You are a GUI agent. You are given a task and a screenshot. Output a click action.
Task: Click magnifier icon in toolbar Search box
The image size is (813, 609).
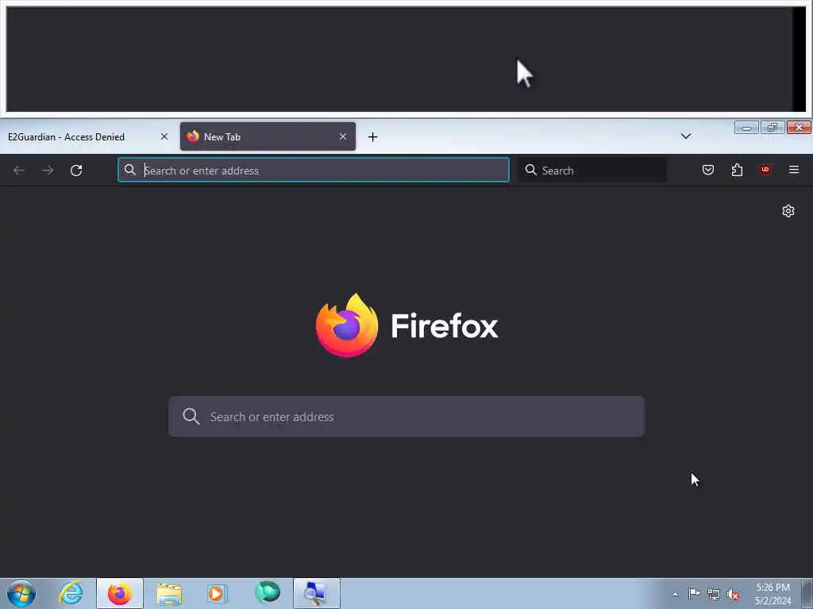(530, 170)
